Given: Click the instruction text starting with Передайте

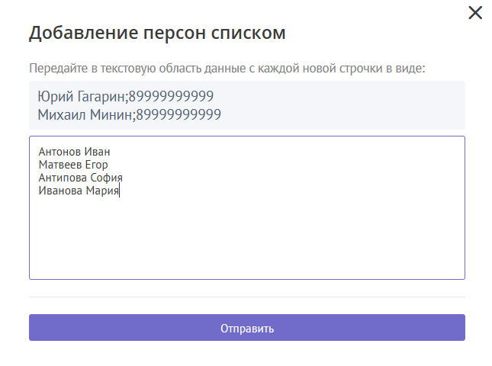Looking at the screenshot, I should (227, 69).
